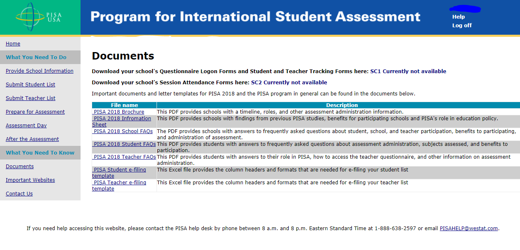Open the Help link in header
This screenshot has height=250, width=520.
(458, 17)
